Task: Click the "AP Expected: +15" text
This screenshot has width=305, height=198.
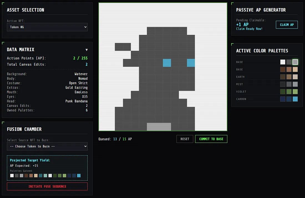Action: pyautogui.click(x=24, y=166)
